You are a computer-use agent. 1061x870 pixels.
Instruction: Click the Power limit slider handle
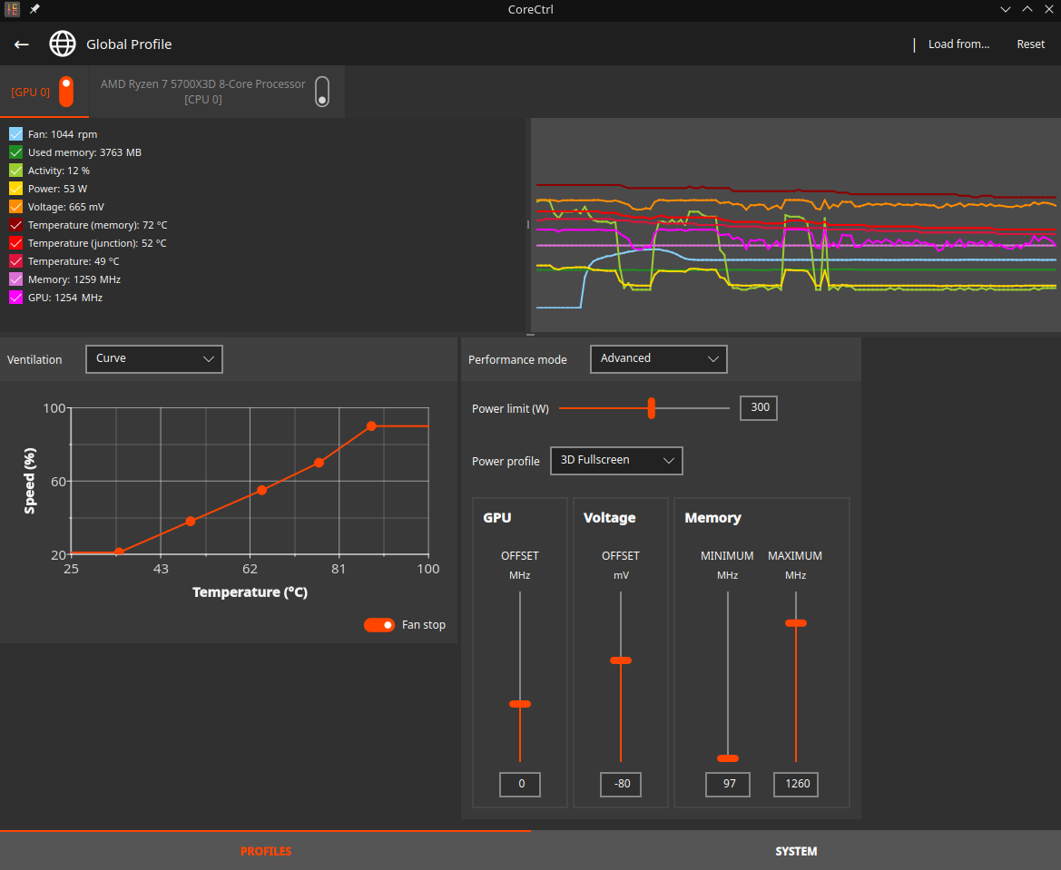click(651, 408)
